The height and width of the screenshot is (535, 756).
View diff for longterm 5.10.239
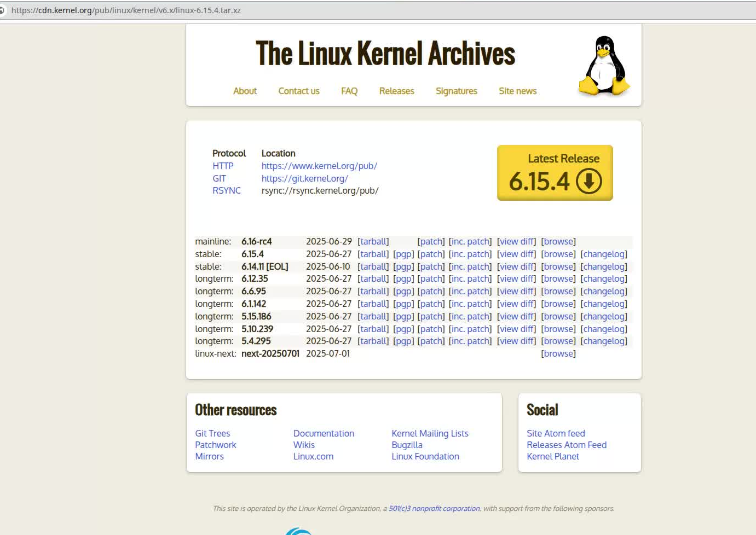pos(517,329)
